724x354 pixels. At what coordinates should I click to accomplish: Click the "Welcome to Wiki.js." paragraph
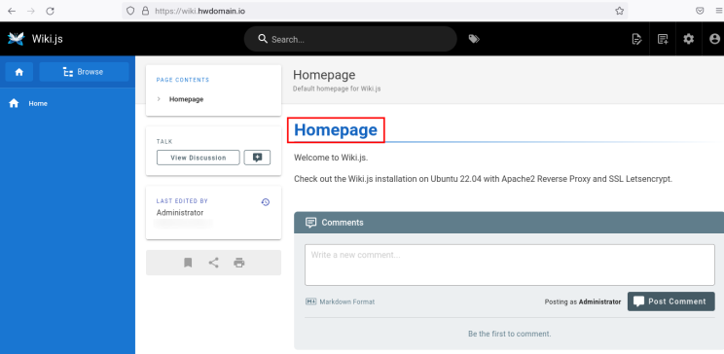(331, 158)
